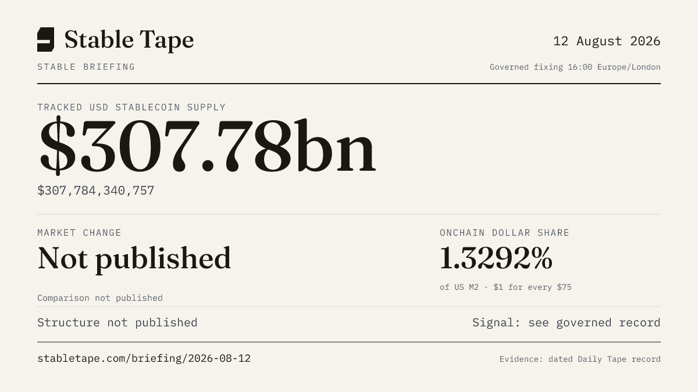Screen dimensions: 698x392
Task: Click the TRACKED USD STABLECOIN SUPPLY label
Action: coord(131,107)
